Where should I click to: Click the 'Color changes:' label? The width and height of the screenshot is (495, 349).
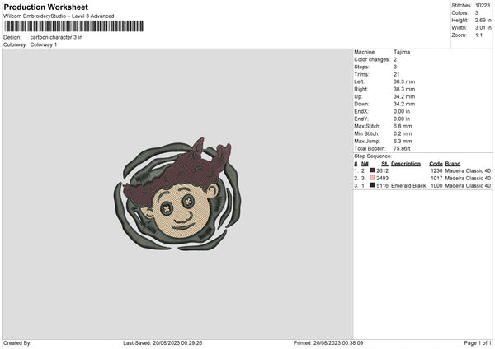click(372, 59)
